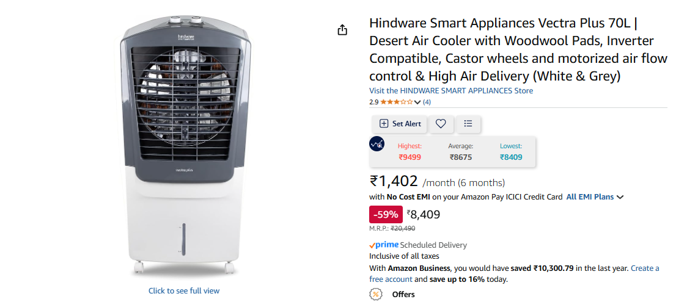Click the Offers percent badge icon
Image resolution: width=676 pixels, height=302 pixels.
[376, 295]
